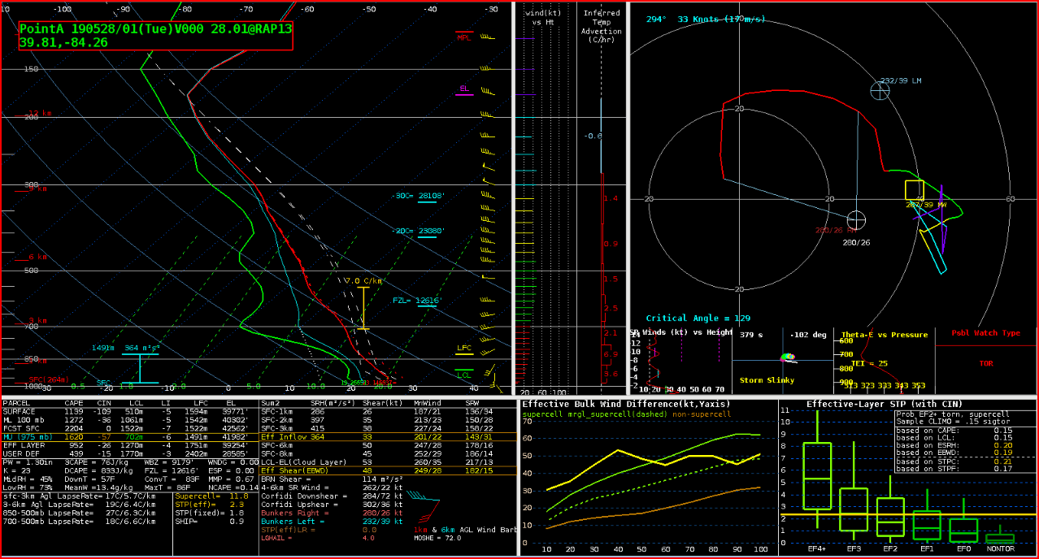Click the -30C= 28108' label on the Skew-T
The image size is (1039, 559).
pyautogui.click(x=418, y=196)
